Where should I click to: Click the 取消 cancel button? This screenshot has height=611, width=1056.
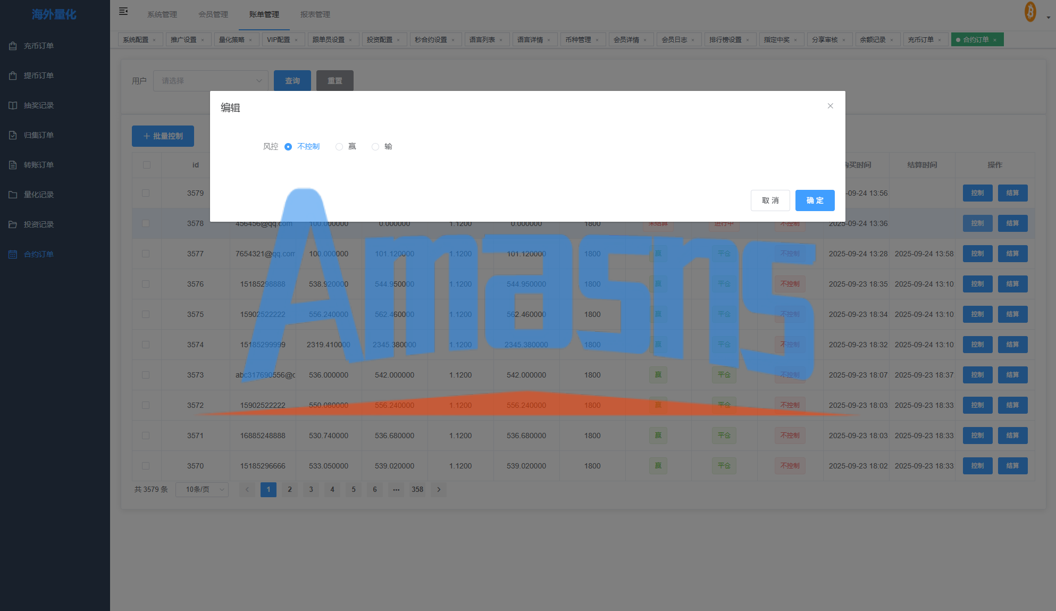point(770,200)
